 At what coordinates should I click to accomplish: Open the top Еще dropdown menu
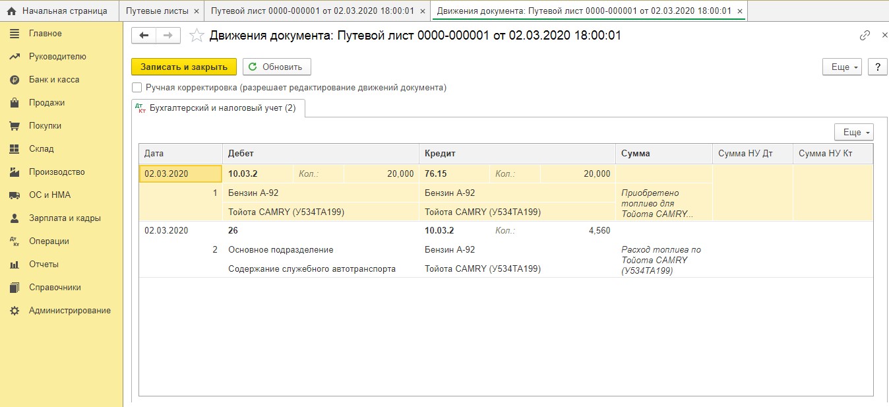tap(842, 67)
